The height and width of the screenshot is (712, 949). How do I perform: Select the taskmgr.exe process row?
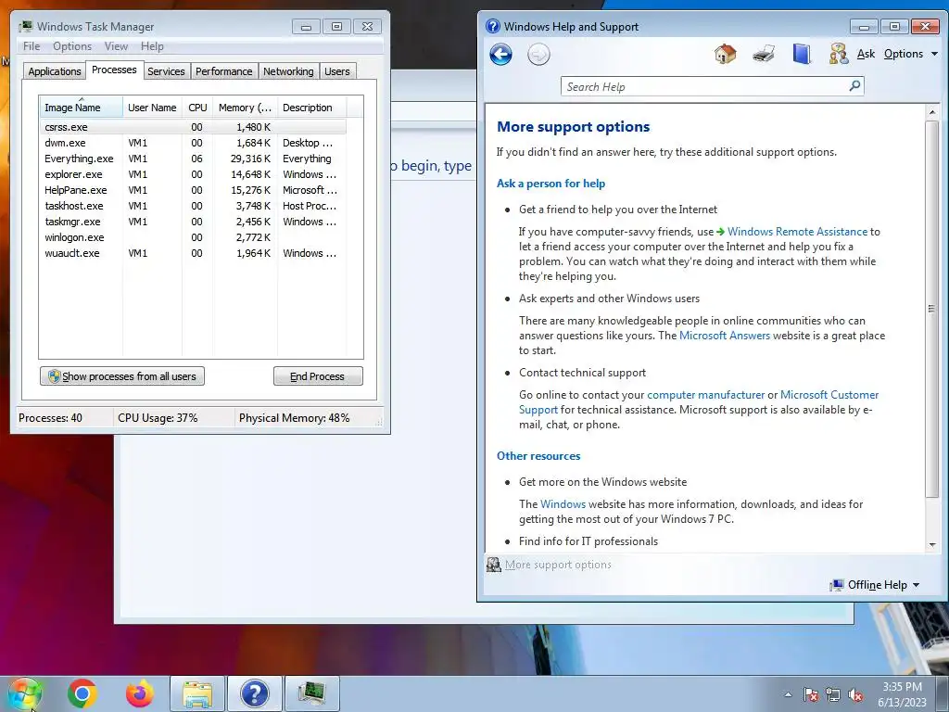click(193, 222)
